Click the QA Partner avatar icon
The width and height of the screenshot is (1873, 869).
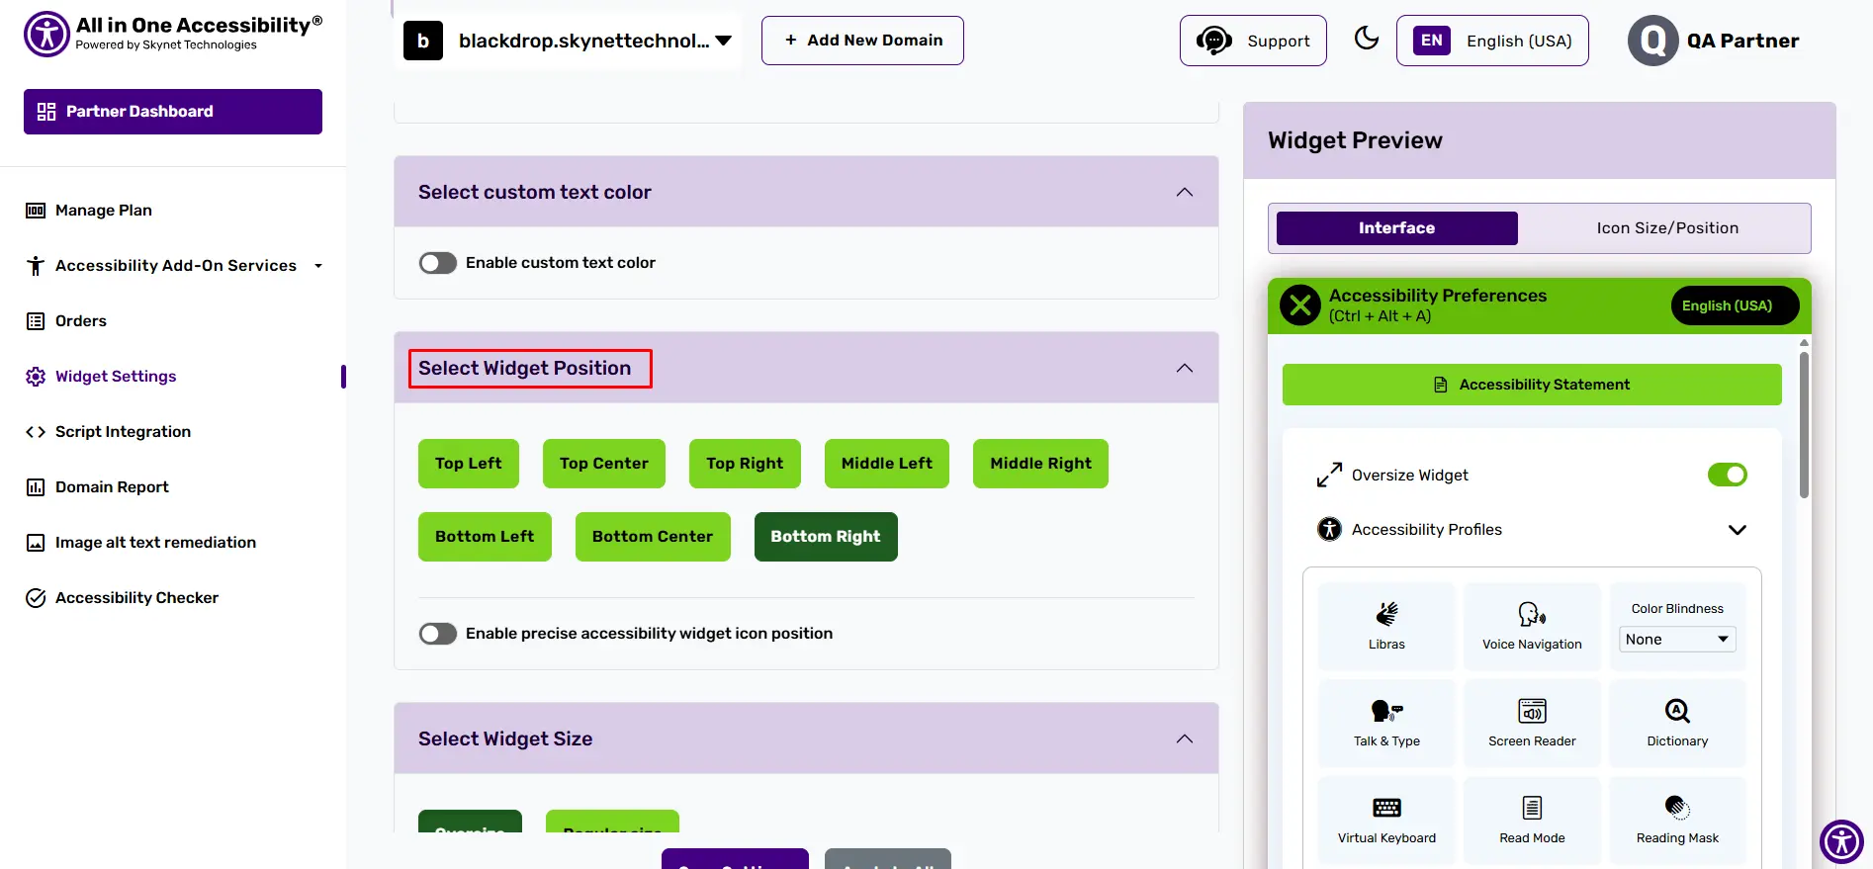coord(1652,41)
